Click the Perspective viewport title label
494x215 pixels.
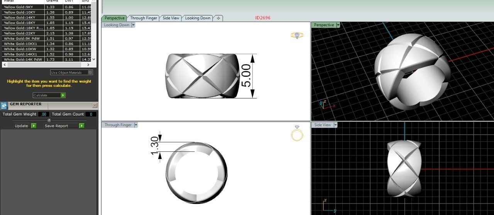324,25
